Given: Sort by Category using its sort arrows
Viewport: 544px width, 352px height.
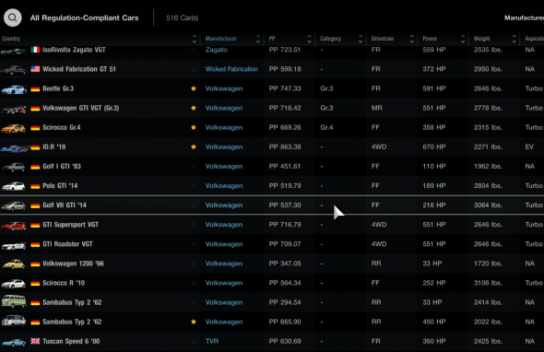Looking at the screenshot, I should [x=361, y=39].
